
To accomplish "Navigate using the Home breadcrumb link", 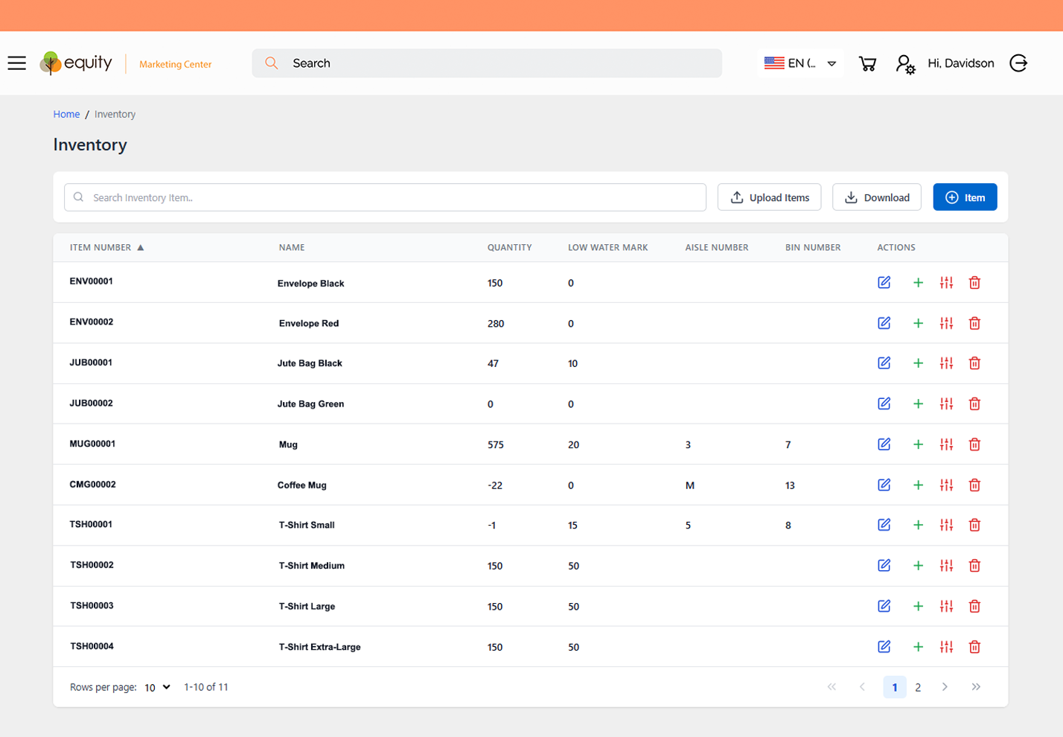I will (66, 114).
